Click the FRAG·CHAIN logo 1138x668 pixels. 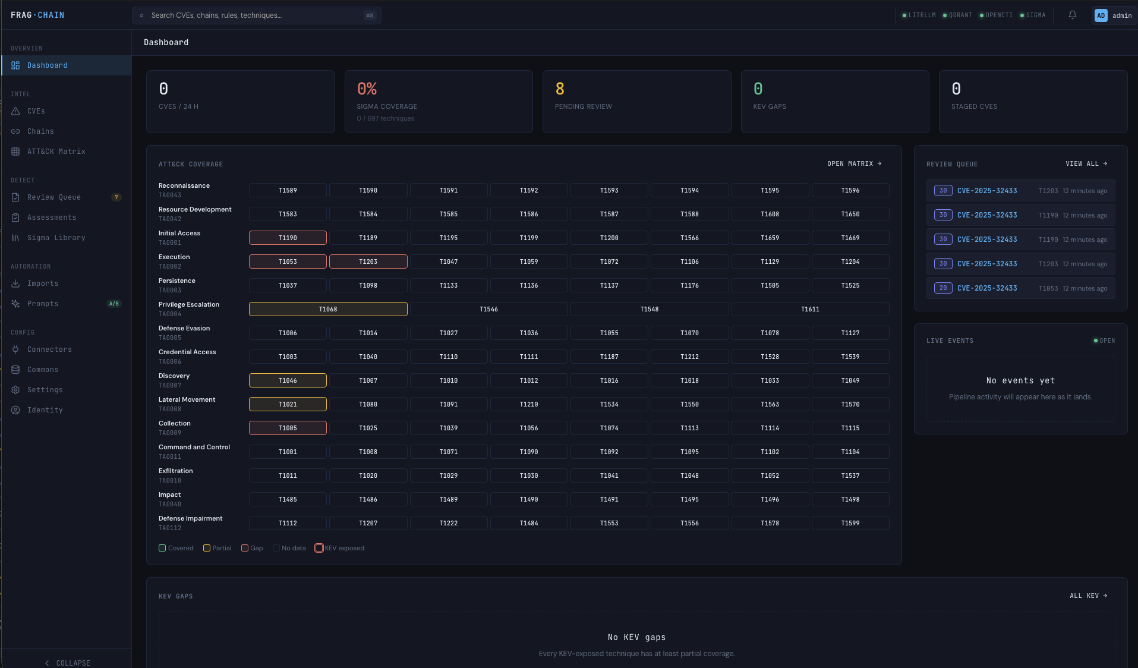click(x=37, y=15)
